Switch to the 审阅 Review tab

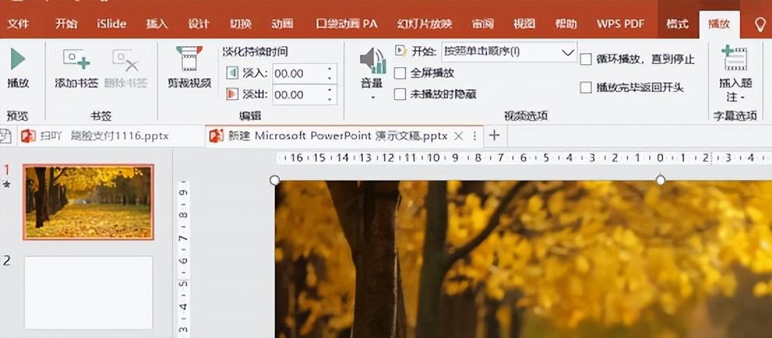(482, 24)
